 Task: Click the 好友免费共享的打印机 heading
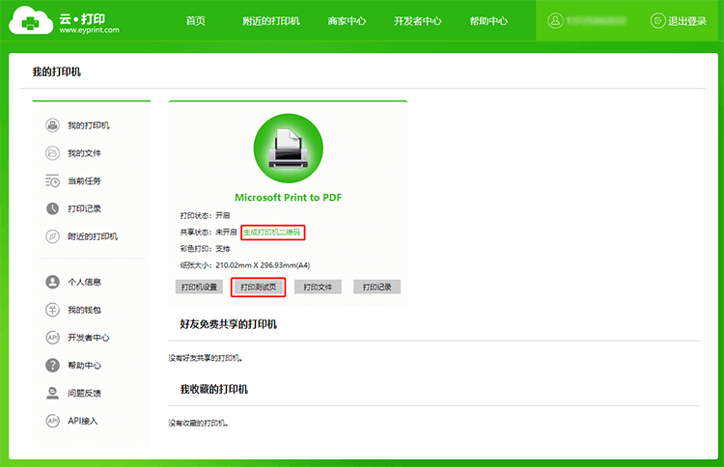[x=228, y=324]
